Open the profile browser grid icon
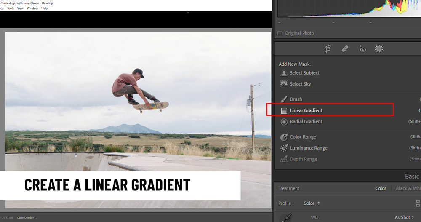 [x=418, y=203]
